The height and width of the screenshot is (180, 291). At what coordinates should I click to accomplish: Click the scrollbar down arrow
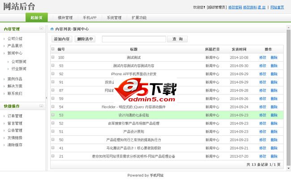click(288, 168)
